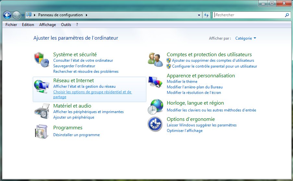293x181 pixels.
Task: Click Laisser Windows suggérer les paramètres
Action: (x=201, y=125)
